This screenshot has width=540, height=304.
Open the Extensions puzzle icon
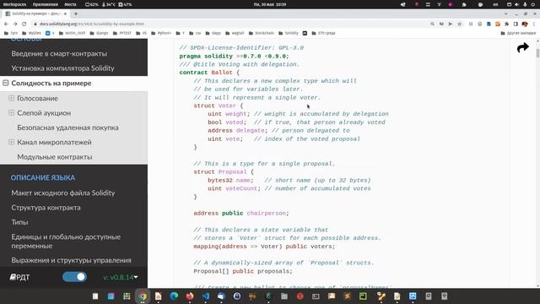coord(506,24)
